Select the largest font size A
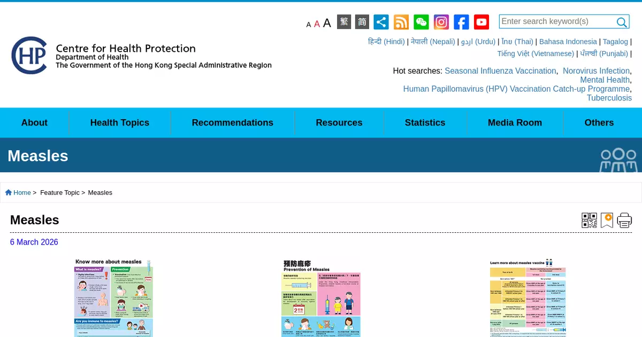 (x=327, y=23)
